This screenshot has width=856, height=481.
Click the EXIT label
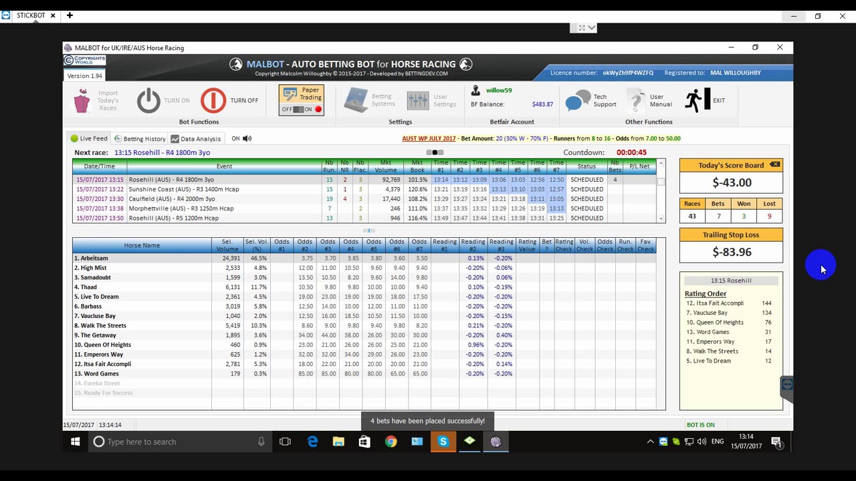tap(719, 100)
